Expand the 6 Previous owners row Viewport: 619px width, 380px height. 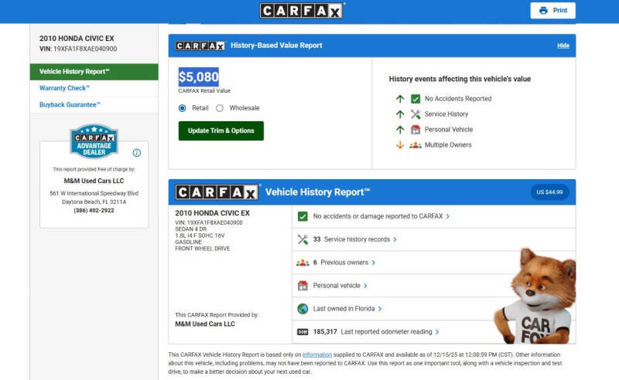point(344,263)
